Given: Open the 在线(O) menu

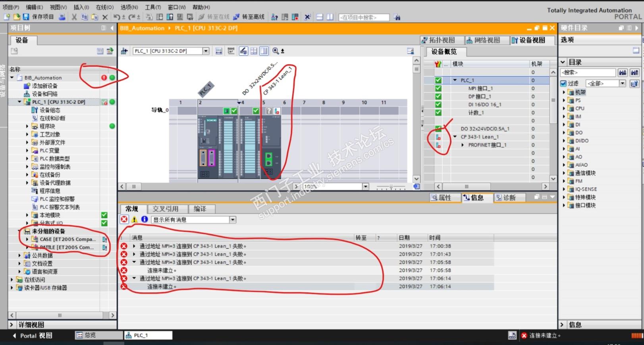Looking at the screenshot, I should pos(105,7).
